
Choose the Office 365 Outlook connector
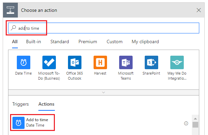click(x=75, y=62)
